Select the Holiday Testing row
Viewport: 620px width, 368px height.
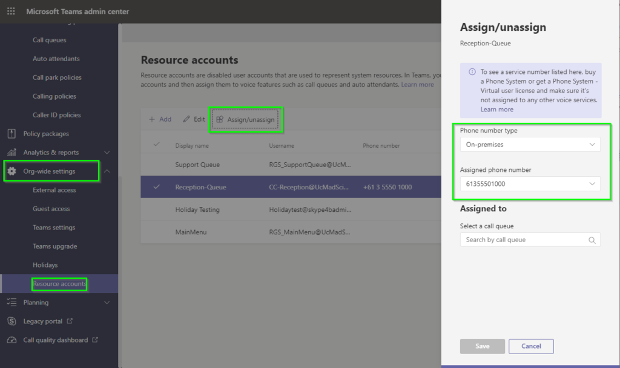(291, 209)
